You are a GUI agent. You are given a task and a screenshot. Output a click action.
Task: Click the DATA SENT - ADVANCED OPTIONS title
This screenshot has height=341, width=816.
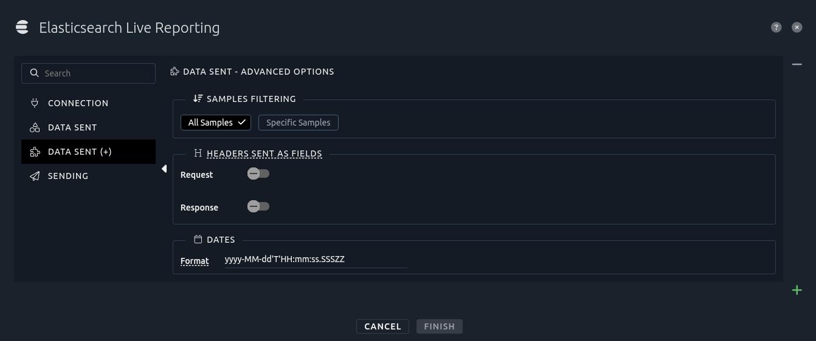coord(258,72)
